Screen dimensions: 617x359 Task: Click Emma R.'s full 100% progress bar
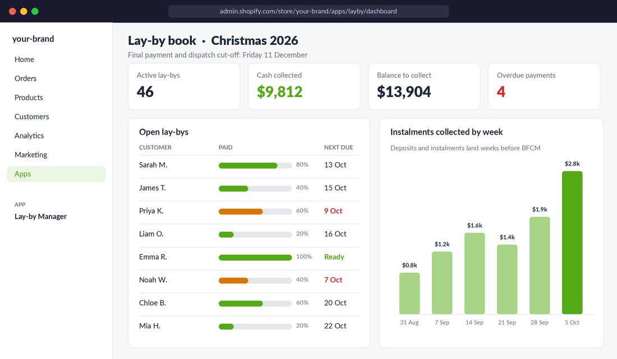(x=255, y=258)
